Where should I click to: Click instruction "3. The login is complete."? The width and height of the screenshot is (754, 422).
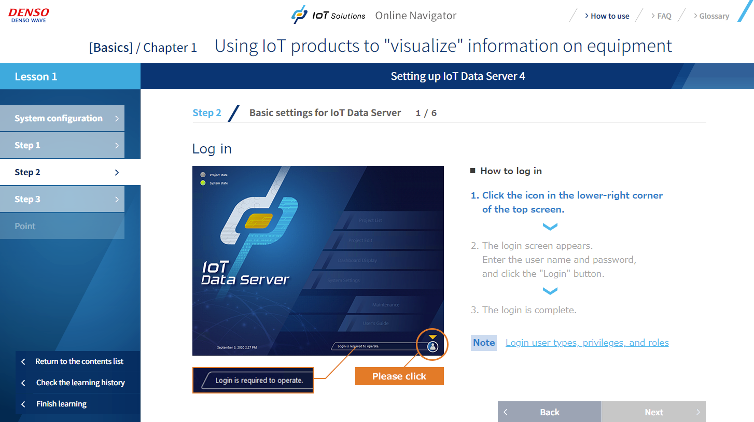coord(523,310)
